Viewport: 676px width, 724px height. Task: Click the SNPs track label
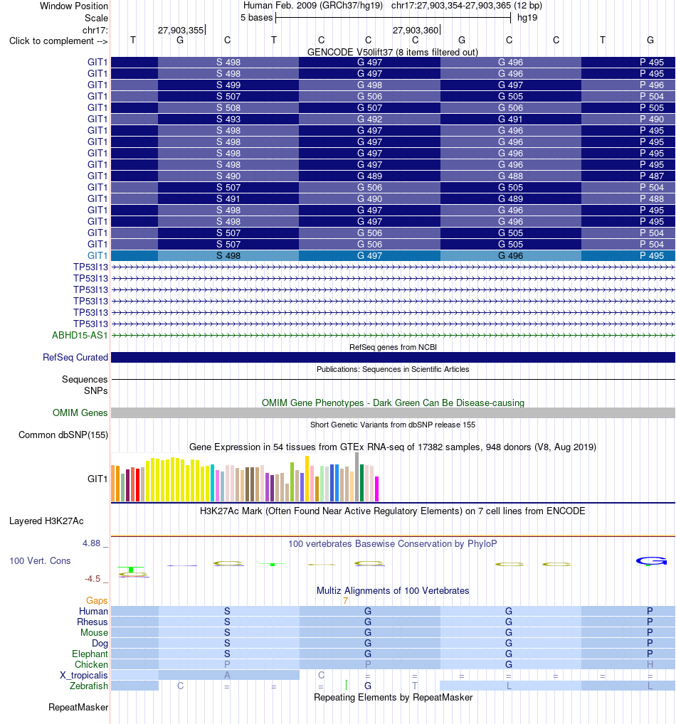(x=95, y=390)
